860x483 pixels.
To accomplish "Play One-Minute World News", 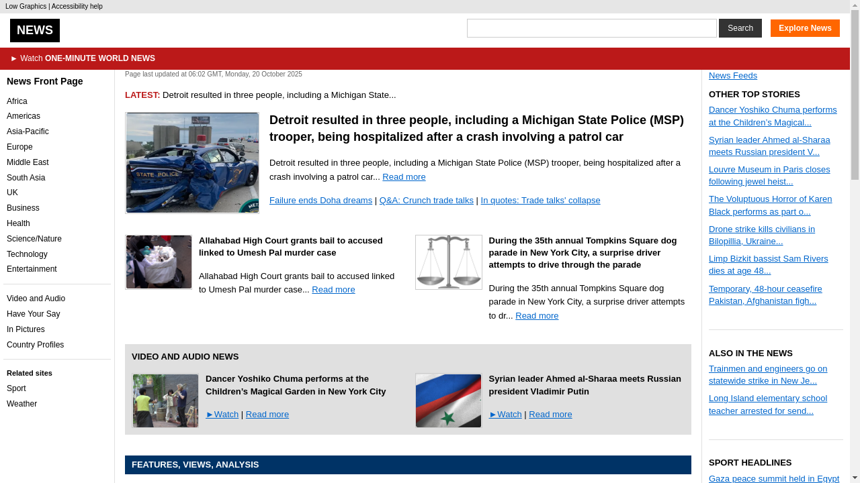I will 83,58.
